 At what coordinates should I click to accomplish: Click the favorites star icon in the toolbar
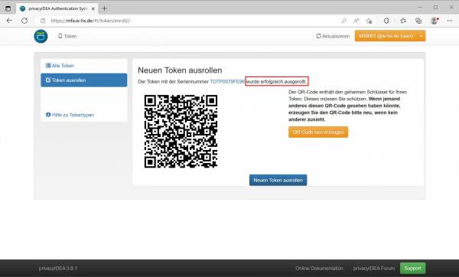403,21
